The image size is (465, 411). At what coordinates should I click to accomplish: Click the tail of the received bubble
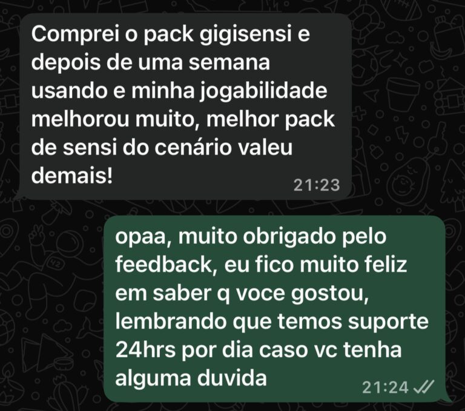pyautogui.click(x=17, y=194)
